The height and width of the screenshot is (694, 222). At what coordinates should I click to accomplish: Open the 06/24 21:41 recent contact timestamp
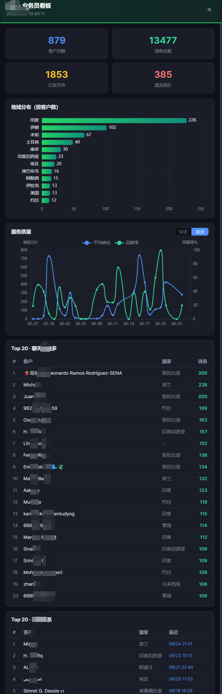tap(180, 644)
